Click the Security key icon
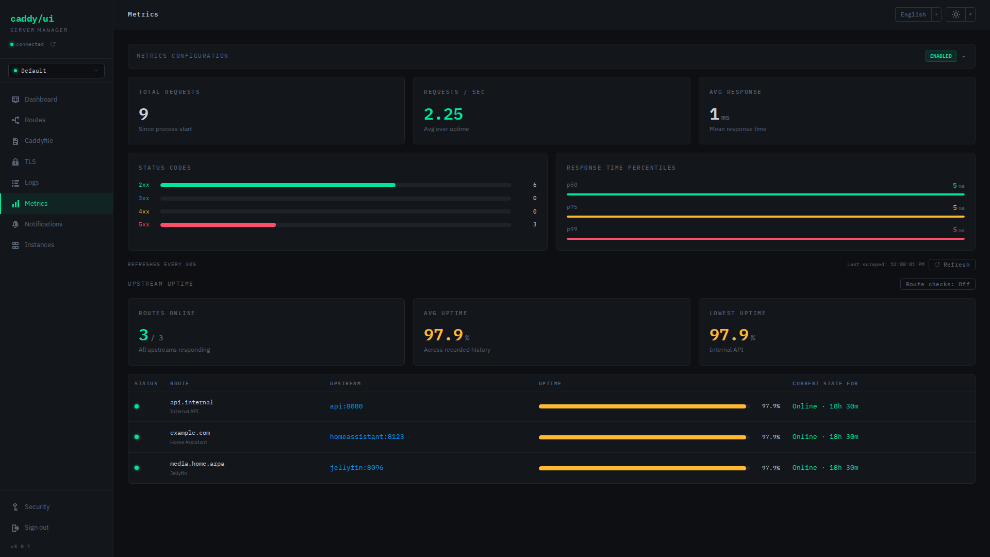Screen dimensions: 990x557 click(15, 507)
